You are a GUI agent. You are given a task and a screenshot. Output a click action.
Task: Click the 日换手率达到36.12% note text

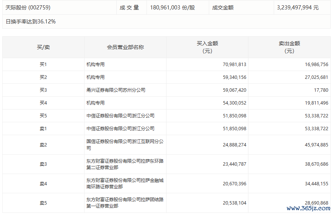(31, 22)
